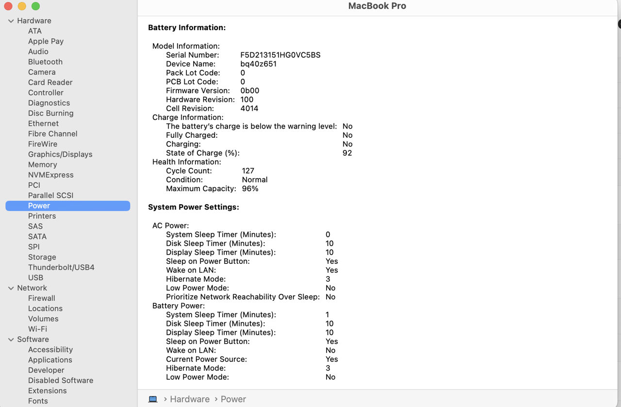The height and width of the screenshot is (407, 621).
Task: Click the Current Power Source label
Action: click(x=206, y=359)
